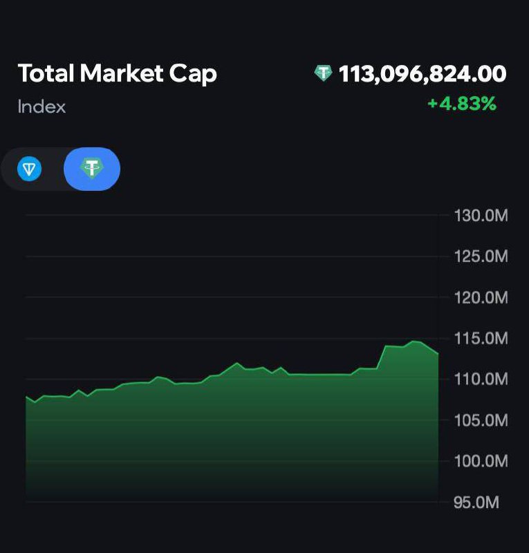Select the Index subtitle label

pos(41,107)
